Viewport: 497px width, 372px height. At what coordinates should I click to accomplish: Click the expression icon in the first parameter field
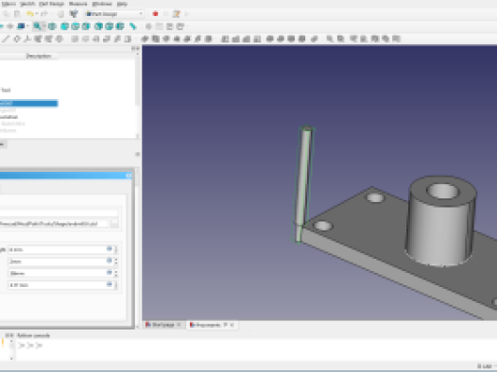109,249
